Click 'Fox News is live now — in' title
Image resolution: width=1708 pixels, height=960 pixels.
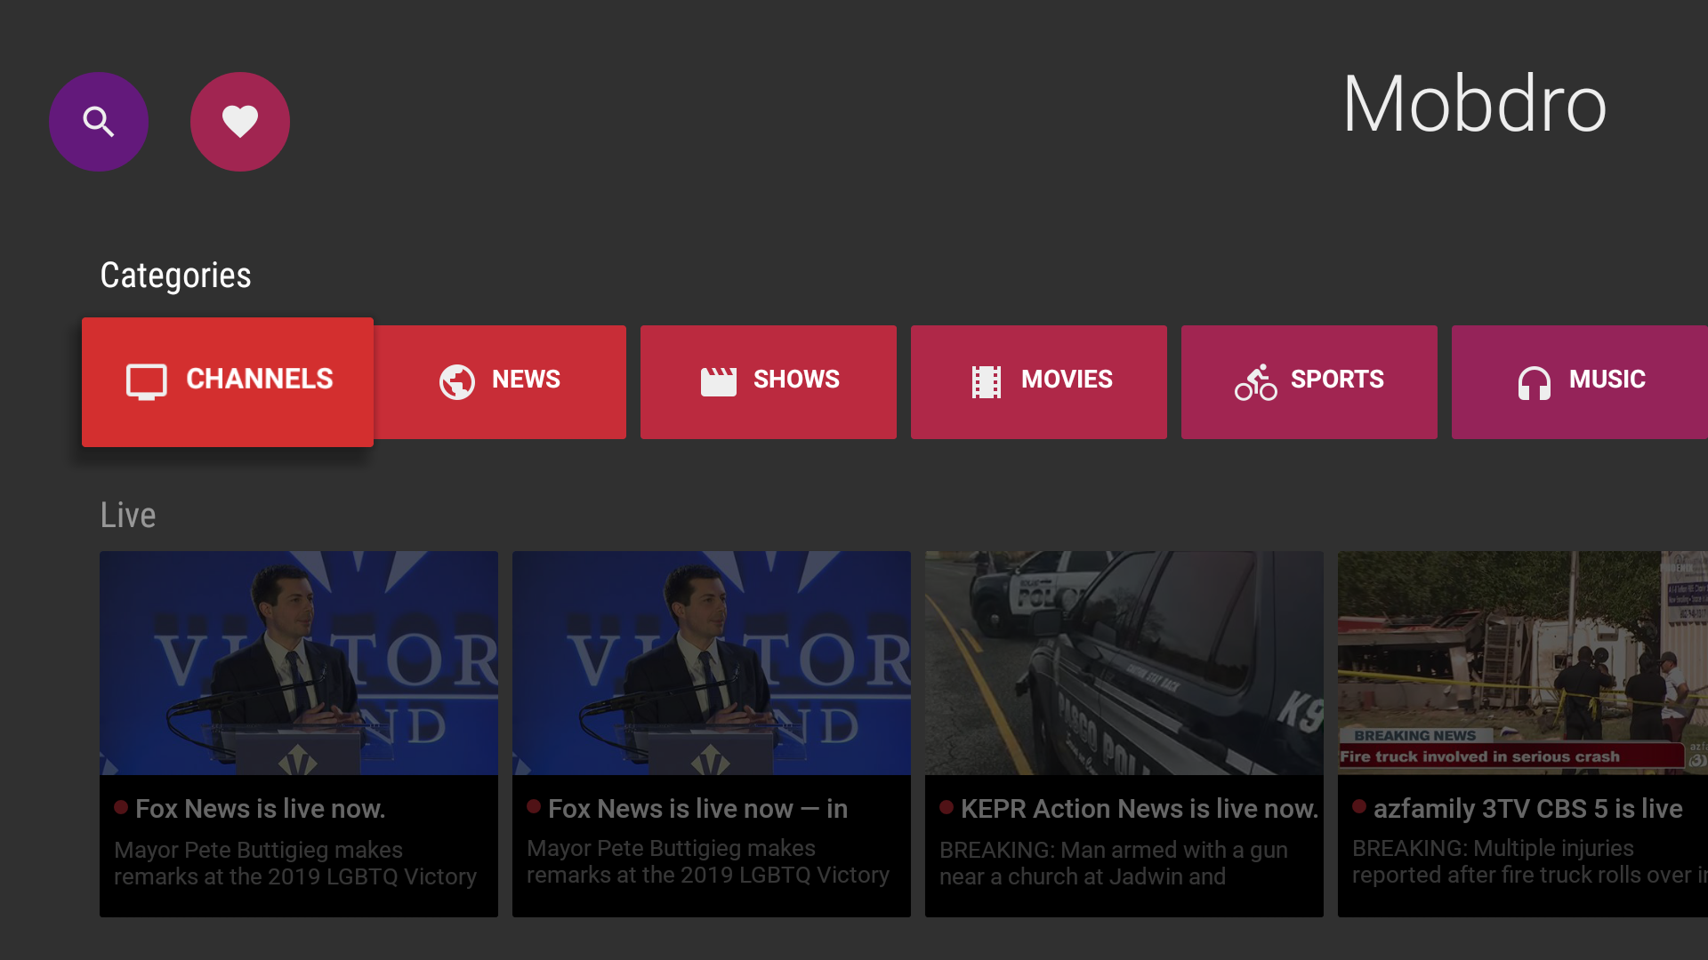pyautogui.click(x=697, y=809)
